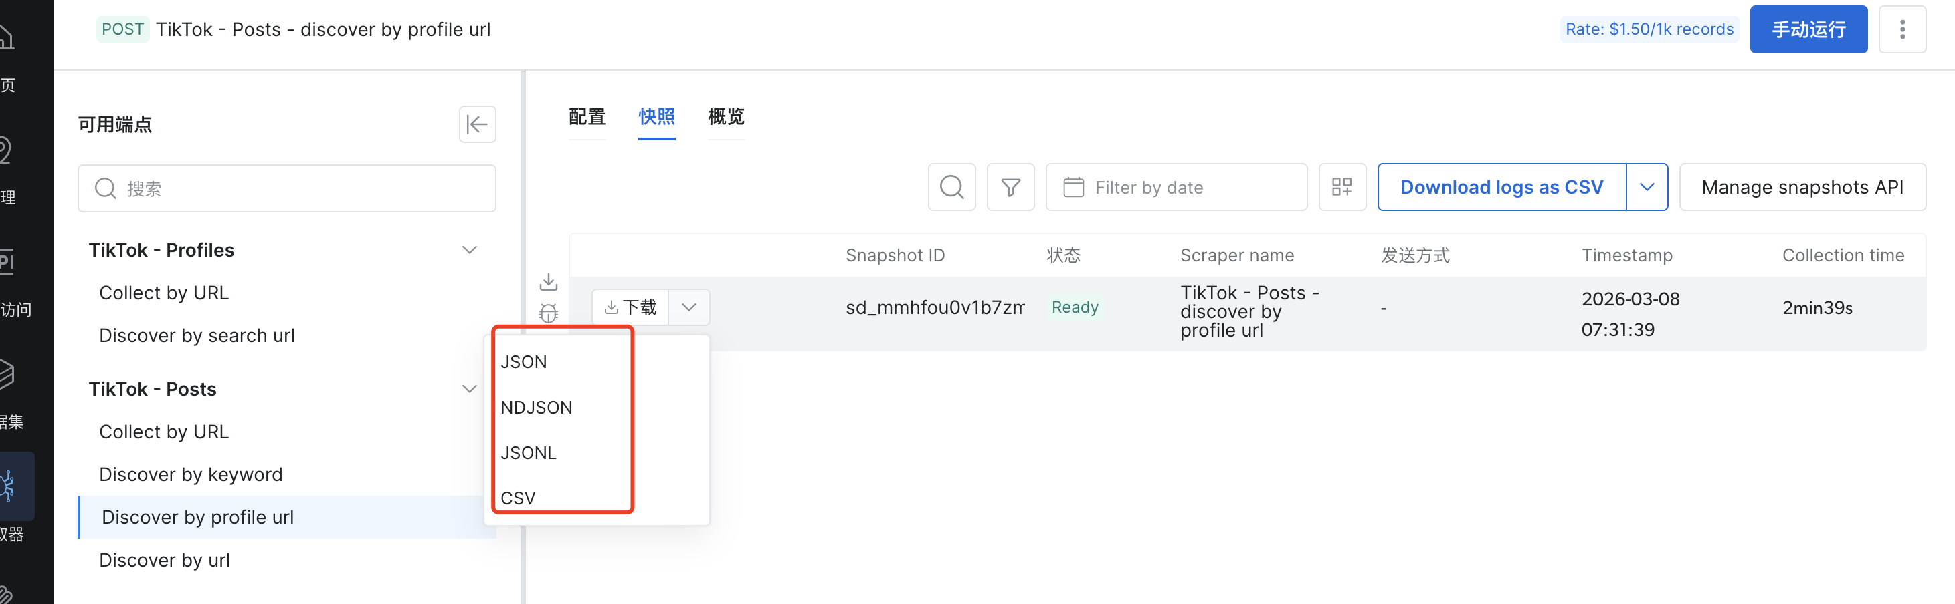
Task: Click the Rate $1.50/1k records link
Action: [1649, 29]
